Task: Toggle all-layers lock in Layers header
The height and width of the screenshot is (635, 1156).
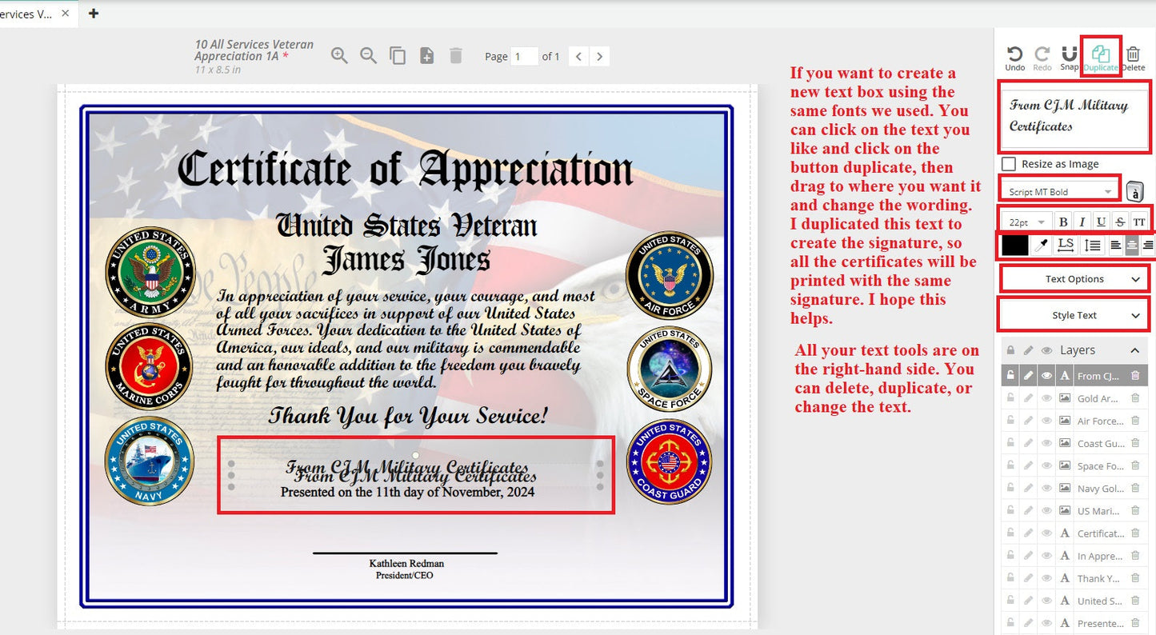Action: click(1011, 350)
